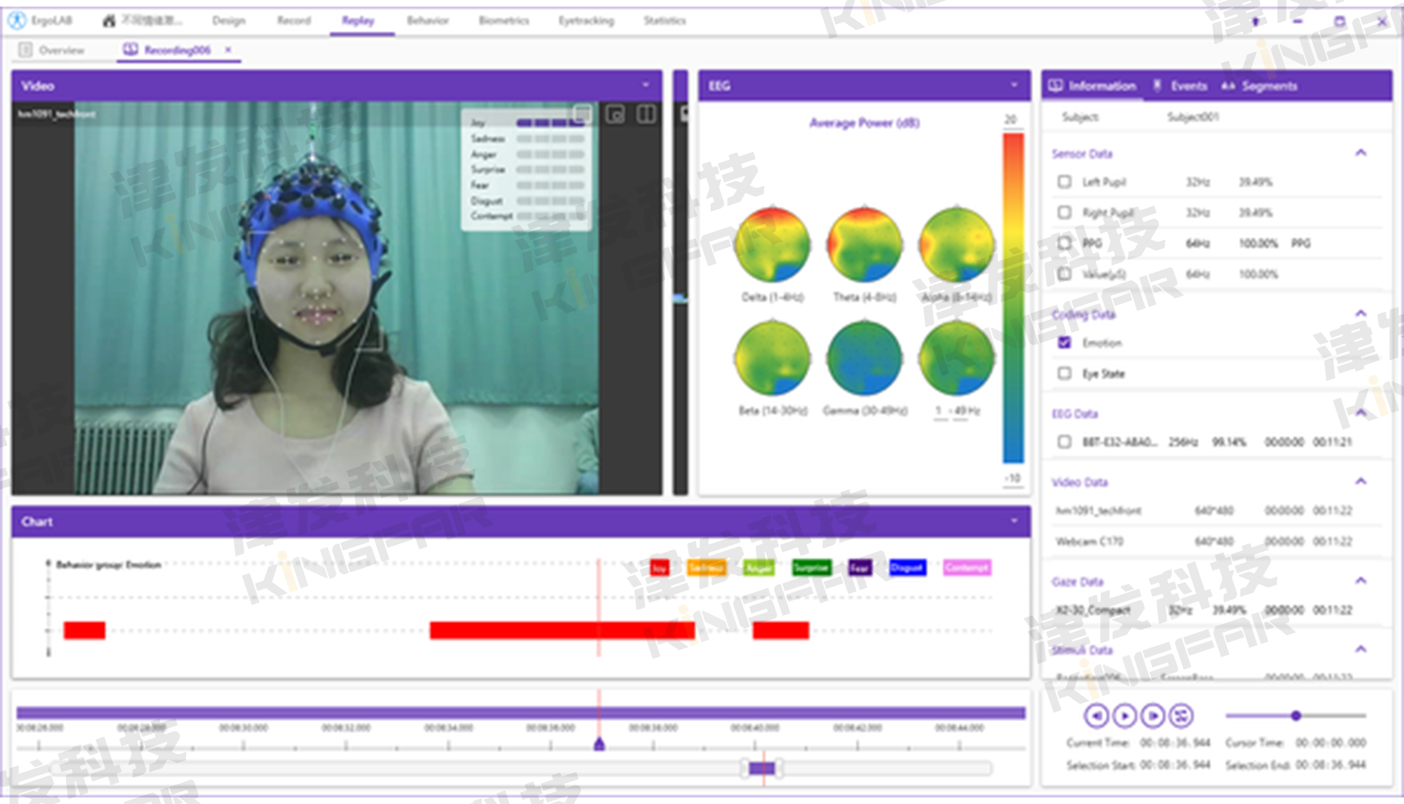The height and width of the screenshot is (804, 1404).
Task: Click the Disgust blue legend swatch
Action: pos(907,568)
